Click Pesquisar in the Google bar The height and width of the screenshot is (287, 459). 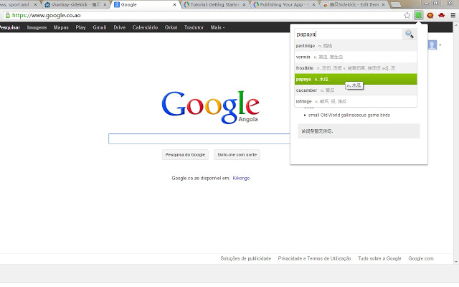click(x=10, y=27)
